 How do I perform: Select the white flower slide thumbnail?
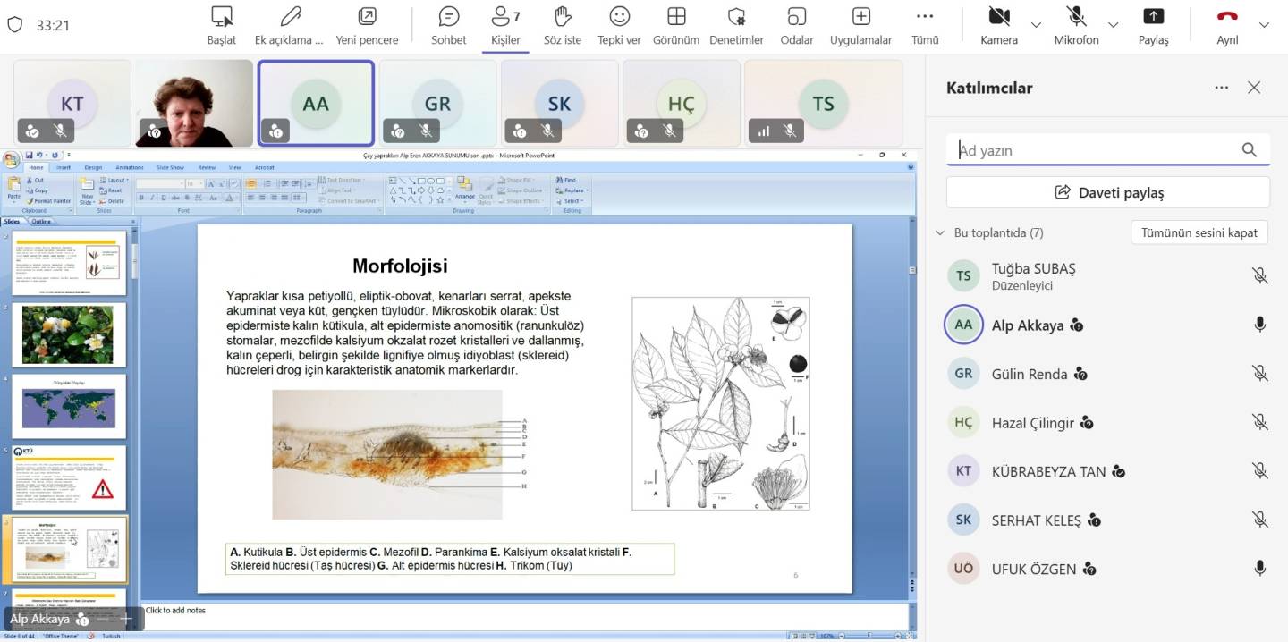69,334
